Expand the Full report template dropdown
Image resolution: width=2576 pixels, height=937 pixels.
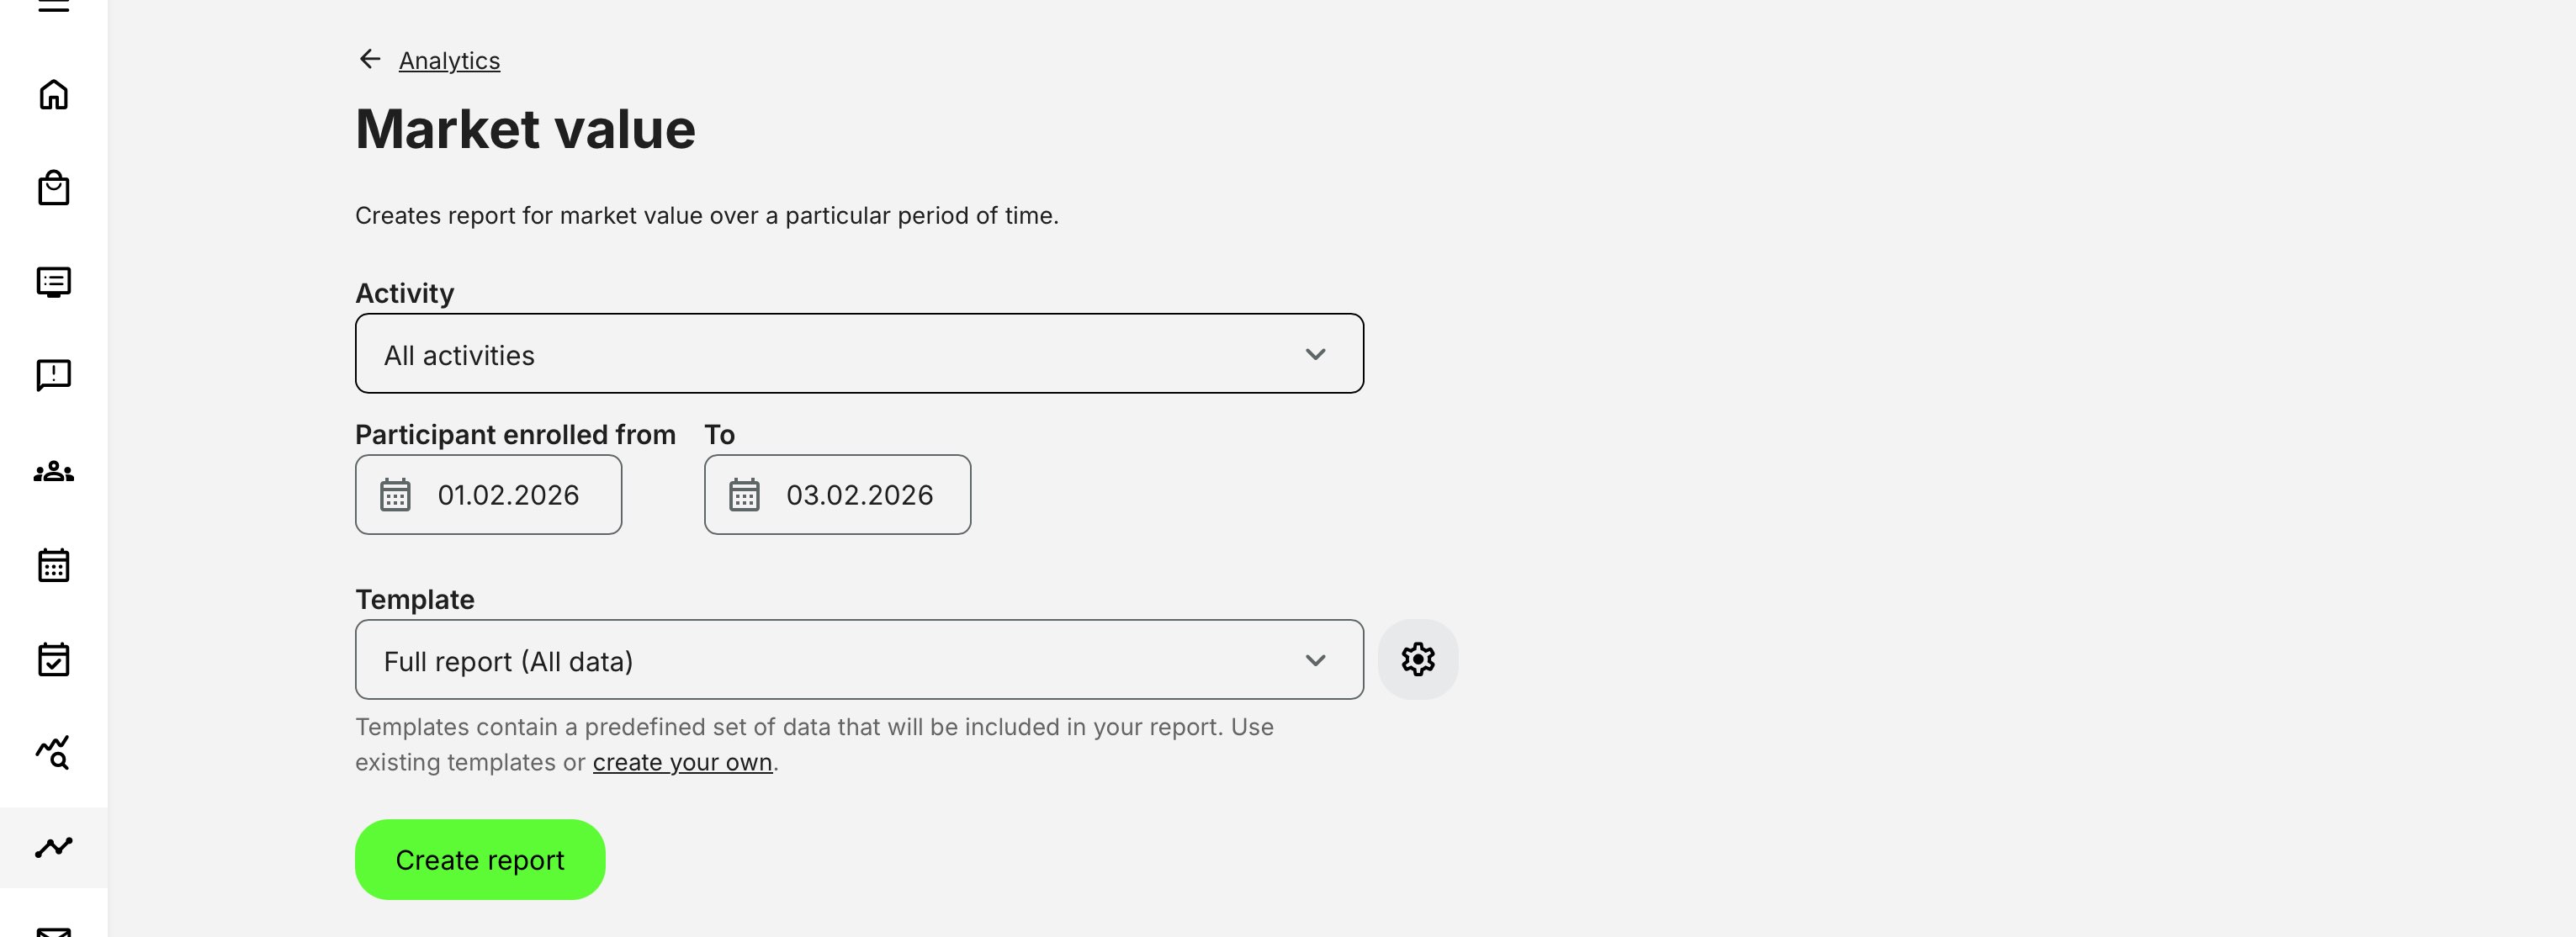coord(858,659)
